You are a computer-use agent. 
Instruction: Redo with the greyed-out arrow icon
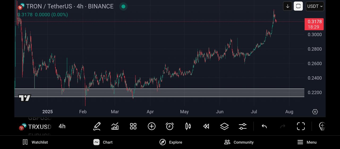(x=283, y=126)
